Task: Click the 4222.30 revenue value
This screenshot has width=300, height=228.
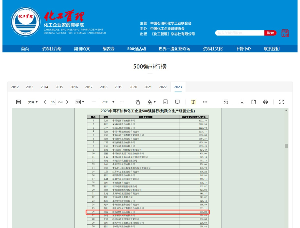Action: [x=202, y=121]
